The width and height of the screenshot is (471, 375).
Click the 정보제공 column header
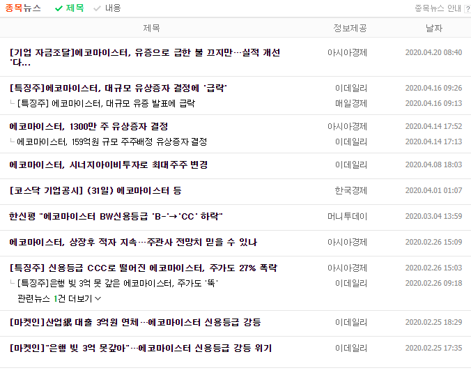tap(350, 28)
